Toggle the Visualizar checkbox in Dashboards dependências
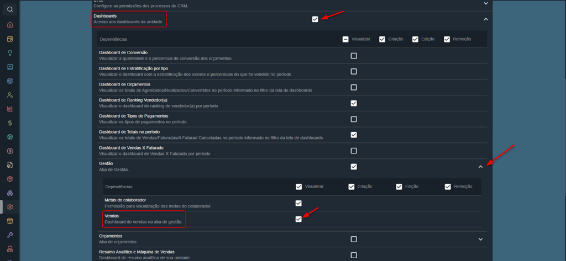 point(345,39)
